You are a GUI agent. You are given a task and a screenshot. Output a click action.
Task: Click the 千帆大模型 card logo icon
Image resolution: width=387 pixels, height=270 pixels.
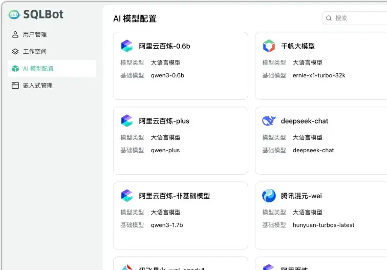[269, 46]
